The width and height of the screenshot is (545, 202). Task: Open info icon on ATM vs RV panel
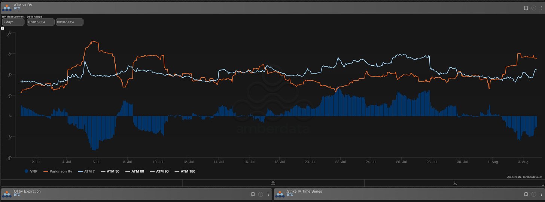pyautogui.click(x=533, y=7)
